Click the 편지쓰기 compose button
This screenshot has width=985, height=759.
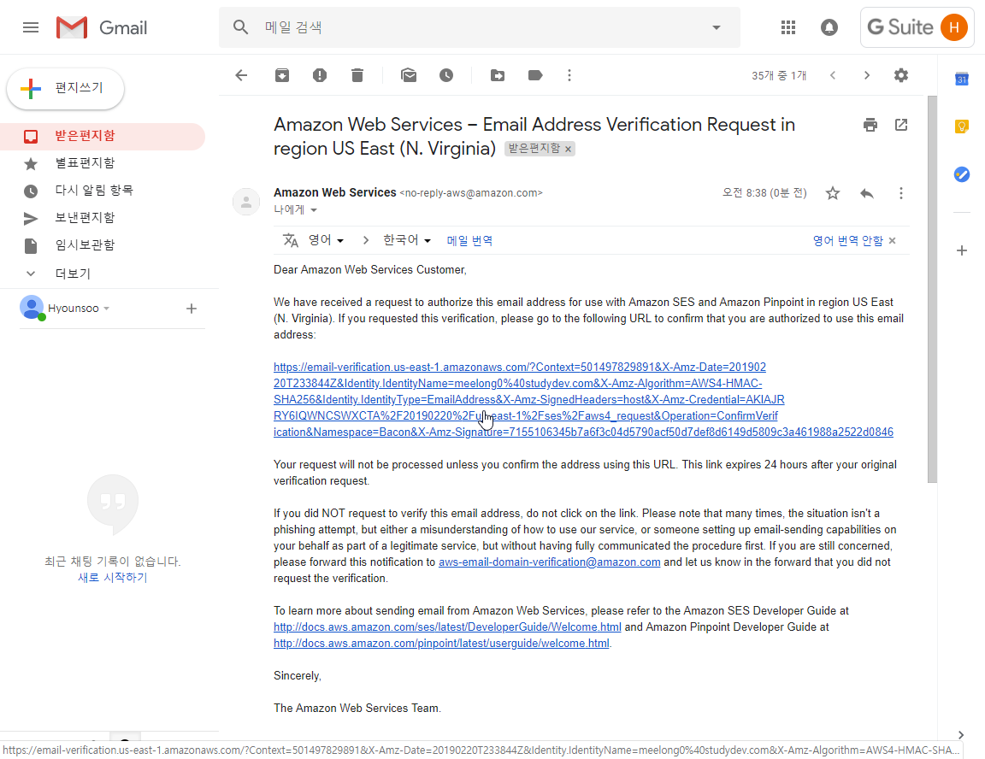click(65, 88)
